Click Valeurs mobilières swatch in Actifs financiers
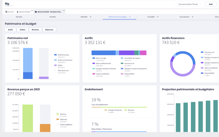 pyautogui.click(x=202, y=68)
